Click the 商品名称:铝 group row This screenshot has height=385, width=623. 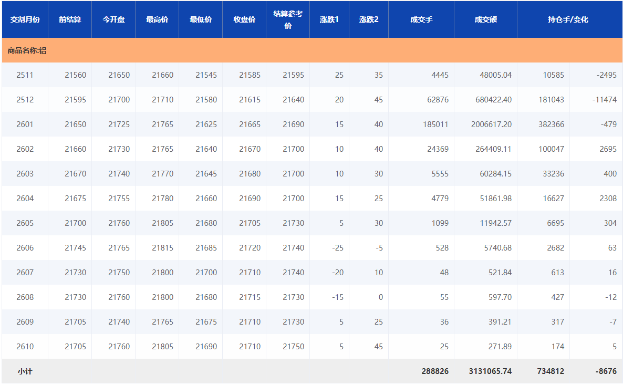click(27, 51)
